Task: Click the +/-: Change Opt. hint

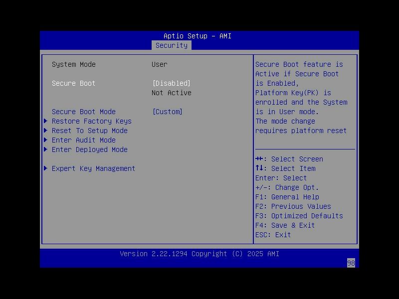Action: tap(287, 187)
